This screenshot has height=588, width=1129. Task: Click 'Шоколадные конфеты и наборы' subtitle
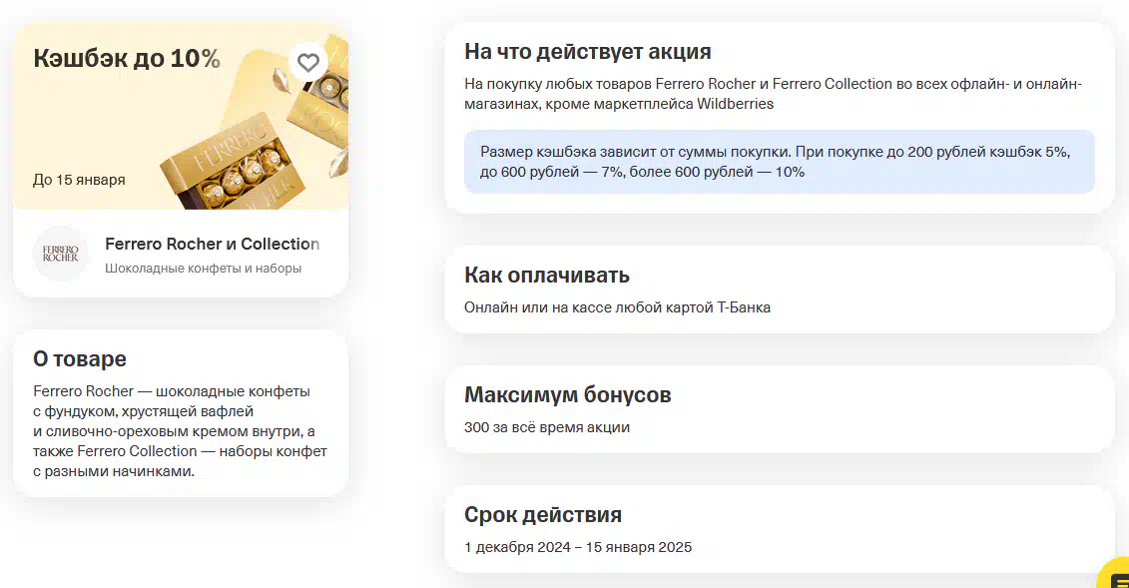click(x=203, y=269)
